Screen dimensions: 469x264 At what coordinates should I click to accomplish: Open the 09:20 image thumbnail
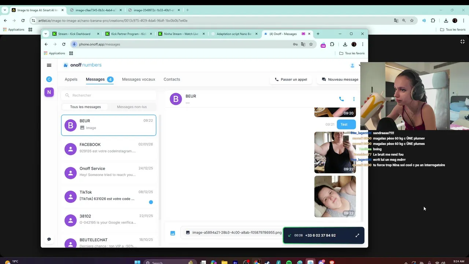335,112
